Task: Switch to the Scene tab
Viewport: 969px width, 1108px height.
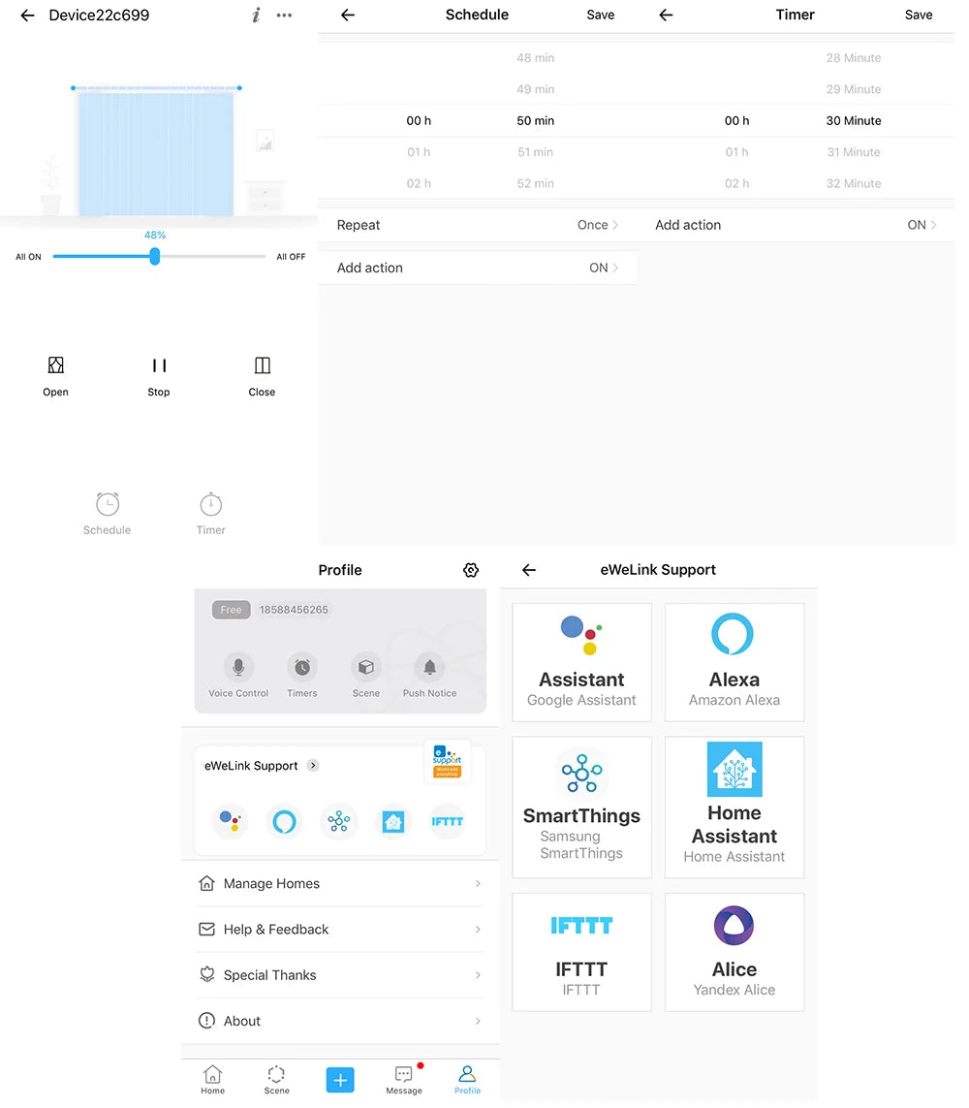Action: (x=276, y=1078)
